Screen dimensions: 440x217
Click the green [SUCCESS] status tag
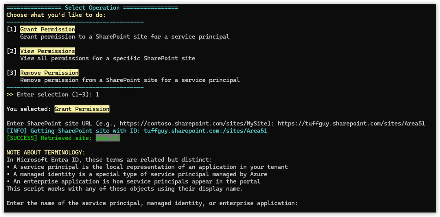pos(22,138)
